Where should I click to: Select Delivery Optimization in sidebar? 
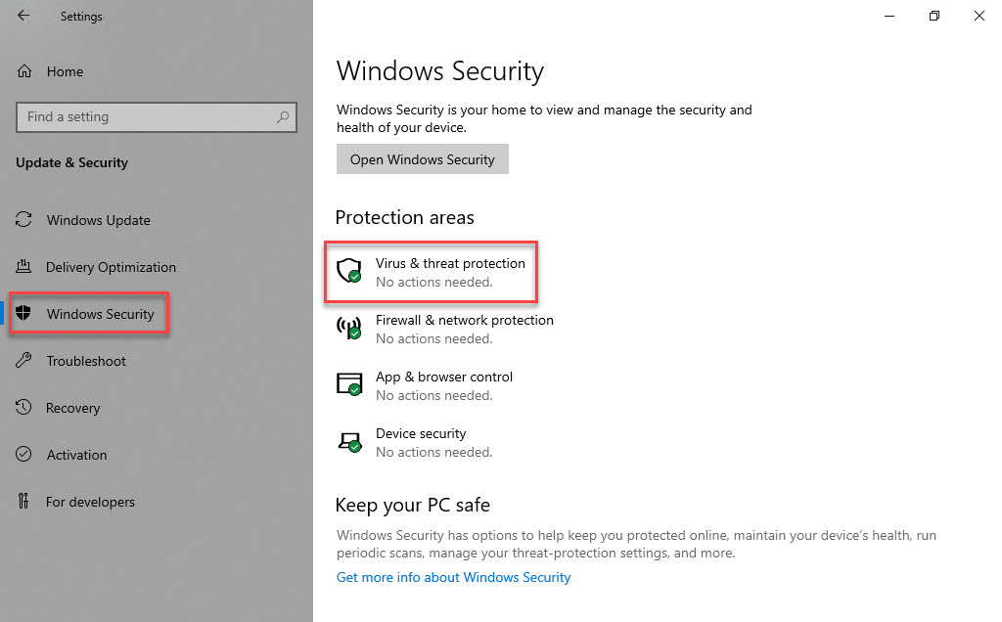point(111,267)
